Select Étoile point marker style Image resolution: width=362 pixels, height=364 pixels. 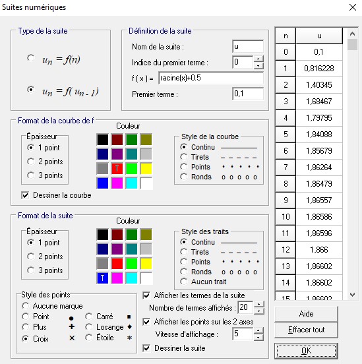[89, 338]
